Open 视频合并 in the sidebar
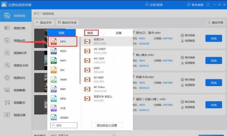The width and height of the screenshot is (227, 136). coord(16,41)
